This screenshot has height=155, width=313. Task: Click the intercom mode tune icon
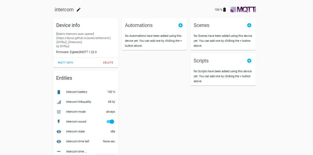click(x=59, y=112)
